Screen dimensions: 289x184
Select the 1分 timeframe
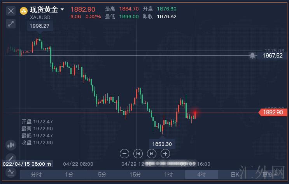tap(69, 175)
